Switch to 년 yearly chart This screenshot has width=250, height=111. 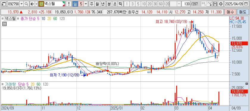(x=103, y=4)
